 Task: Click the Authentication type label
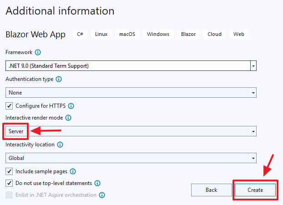pyautogui.click(x=30, y=79)
